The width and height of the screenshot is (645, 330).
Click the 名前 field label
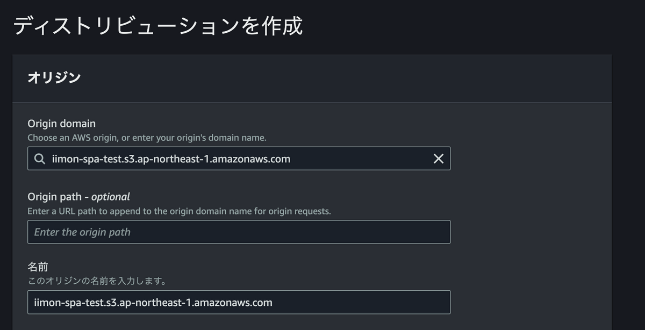pyautogui.click(x=38, y=267)
